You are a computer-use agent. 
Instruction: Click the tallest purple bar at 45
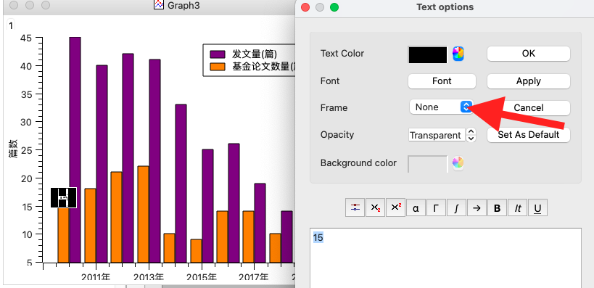click(x=75, y=149)
